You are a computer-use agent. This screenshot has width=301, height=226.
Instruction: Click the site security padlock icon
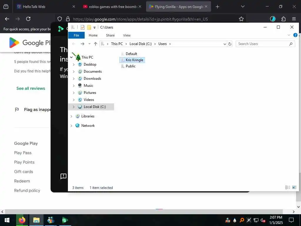pyautogui.click(x=68, y=19)
